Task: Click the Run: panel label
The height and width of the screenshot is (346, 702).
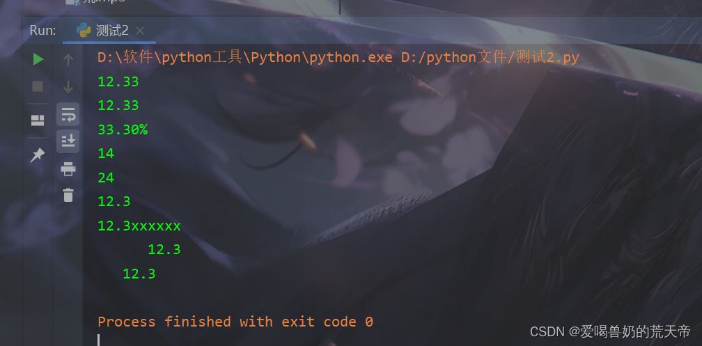Action: coord(42,31)
